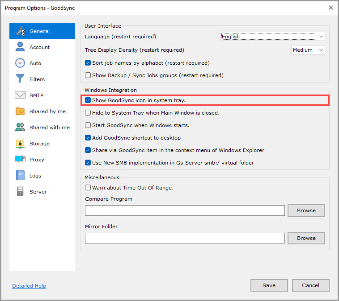Open Storage tab label
This screenshot has width=339, height=301.
(39, 144)
